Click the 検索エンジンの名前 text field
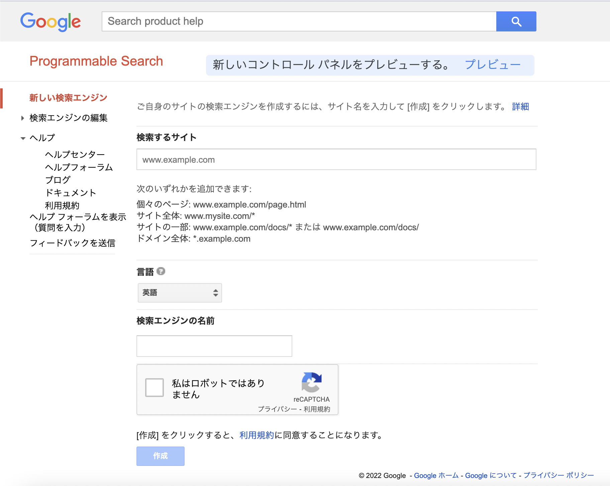This screenshot has height=486, width=610. pyautogui.click(x=214, y=346)
